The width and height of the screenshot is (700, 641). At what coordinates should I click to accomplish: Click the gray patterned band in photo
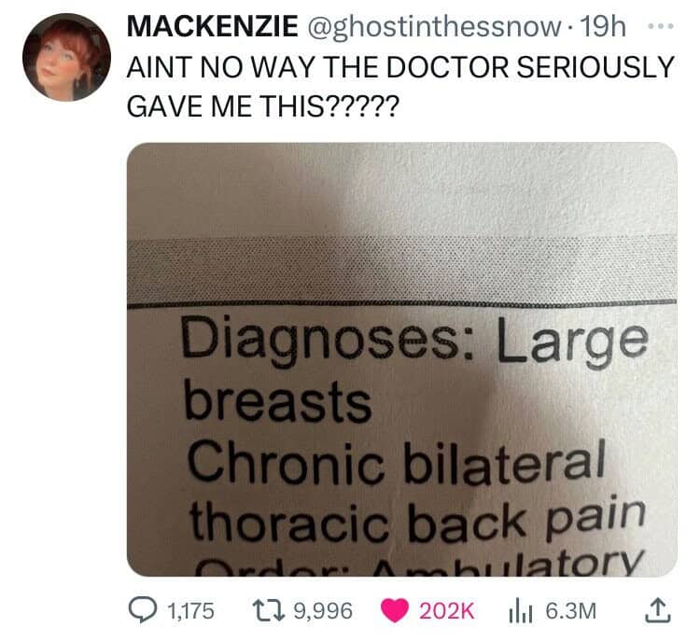pyautogui.click(x=401, y=272)
